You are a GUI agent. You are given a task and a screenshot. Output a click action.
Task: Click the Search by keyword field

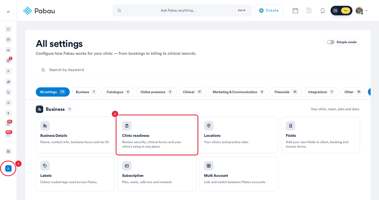click(x=198, y=70)
